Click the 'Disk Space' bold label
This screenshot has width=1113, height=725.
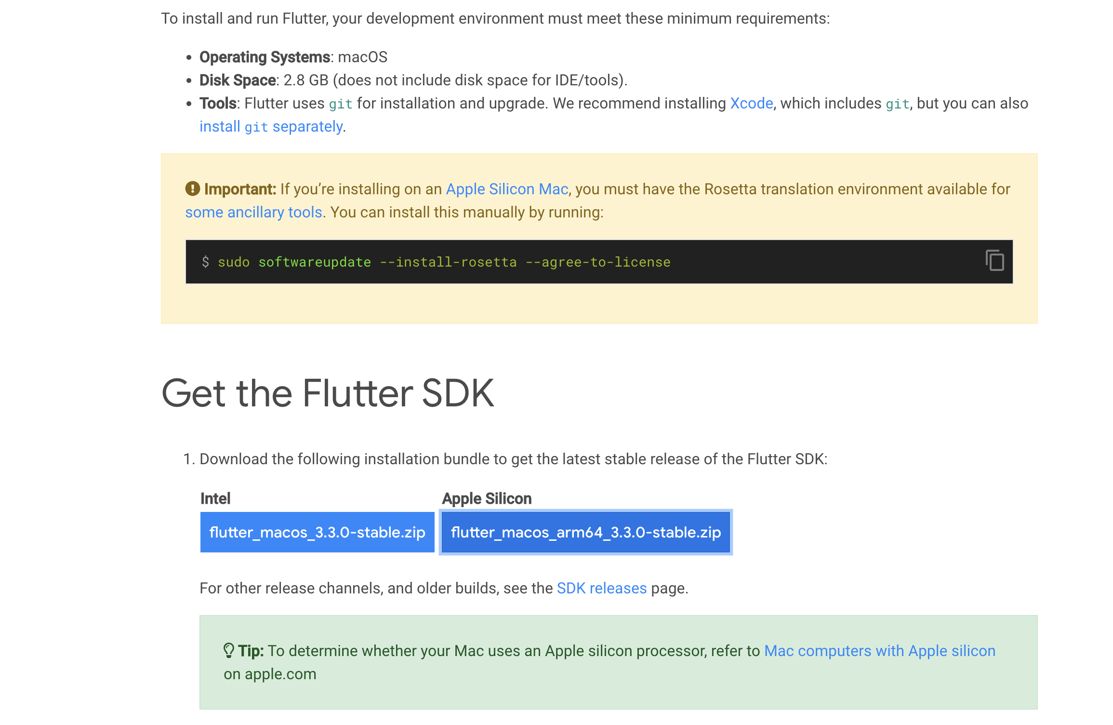click(x=238, y=81)
